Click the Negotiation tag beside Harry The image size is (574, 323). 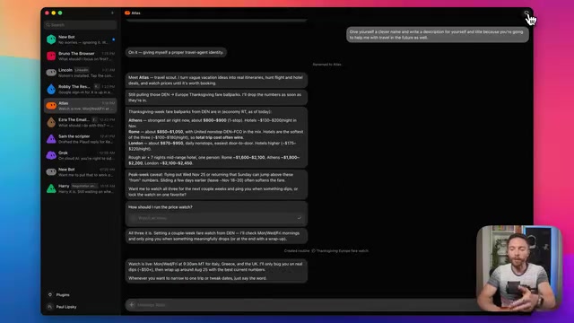point(84,186)
